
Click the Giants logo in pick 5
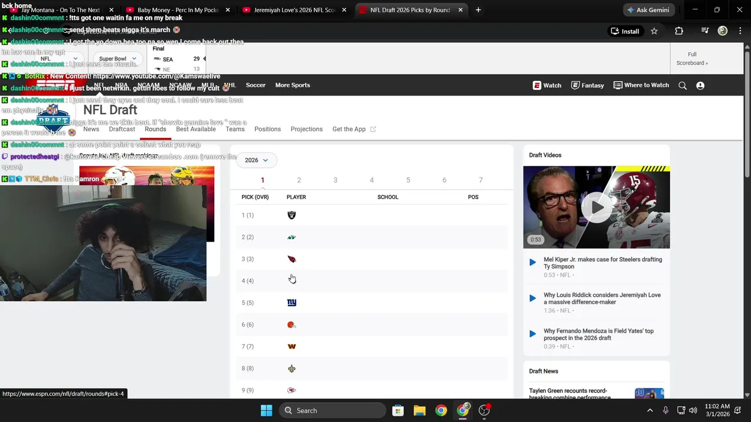pos(292,302)
